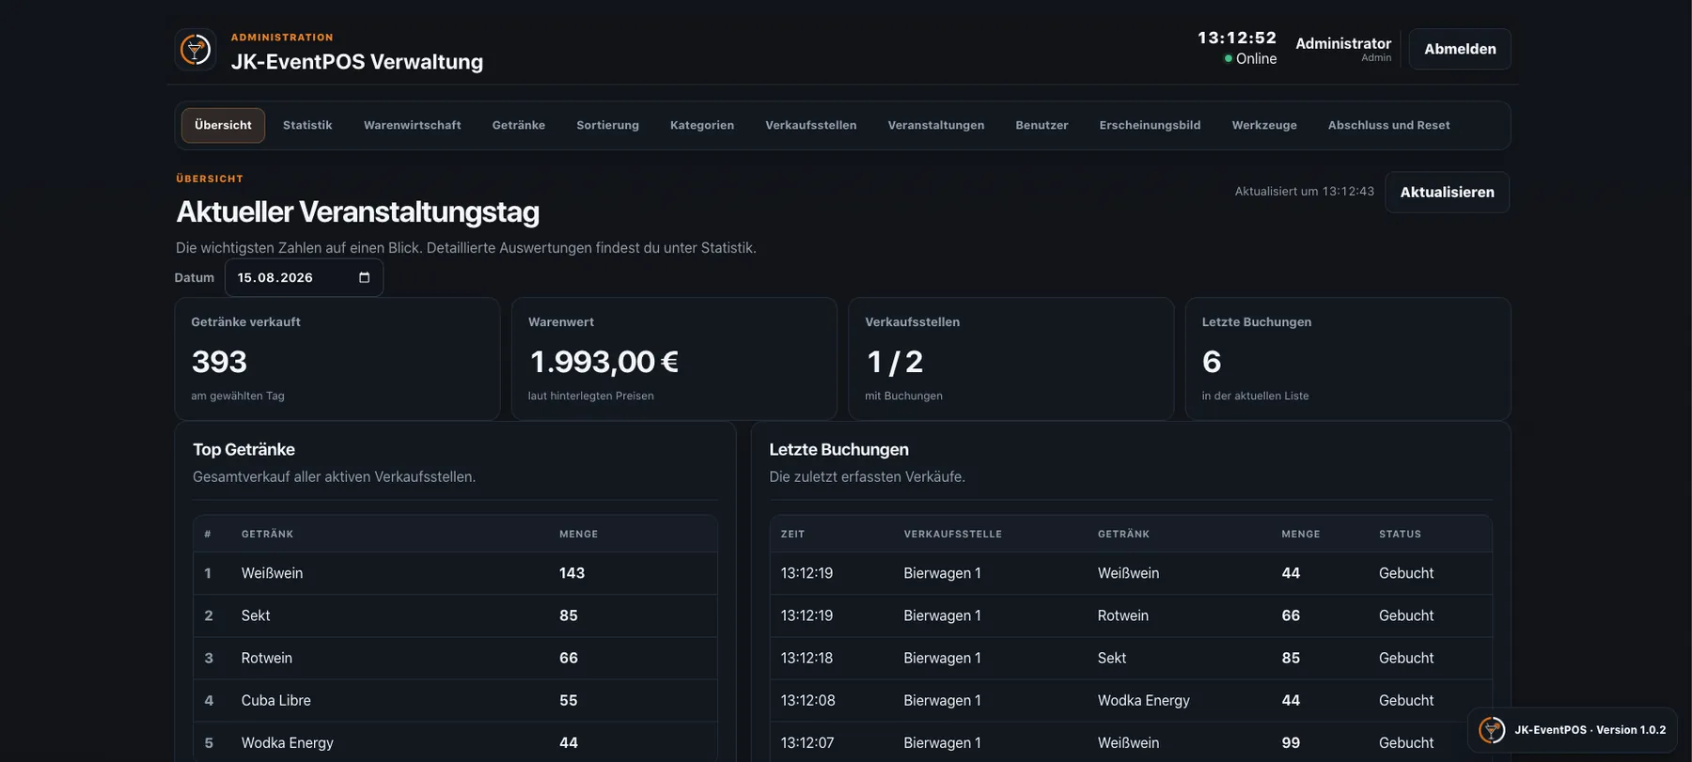Open the Erscheinungsbild tab
This screenshot has height=762, width=1692.
point(1150,125)
